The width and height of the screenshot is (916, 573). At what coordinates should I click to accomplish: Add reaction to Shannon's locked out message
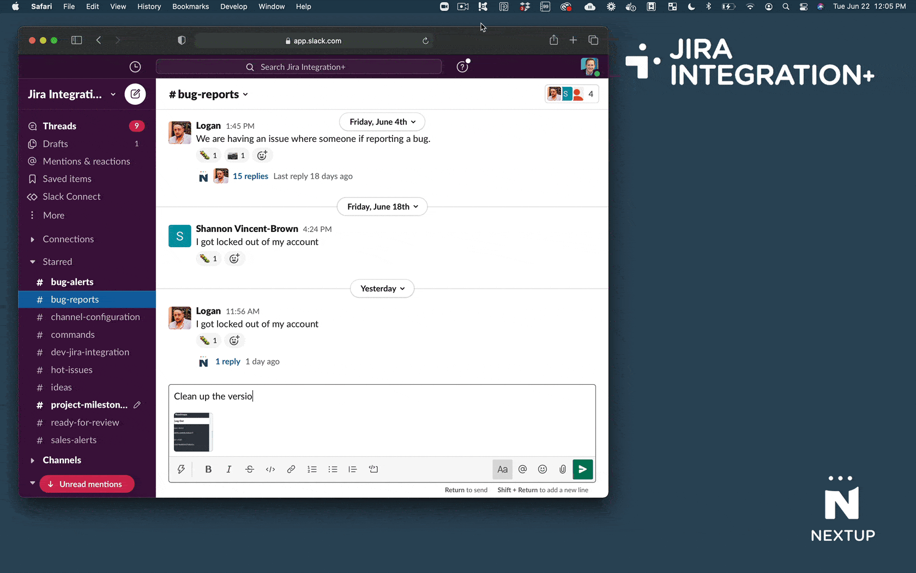(x=234, y=259)
